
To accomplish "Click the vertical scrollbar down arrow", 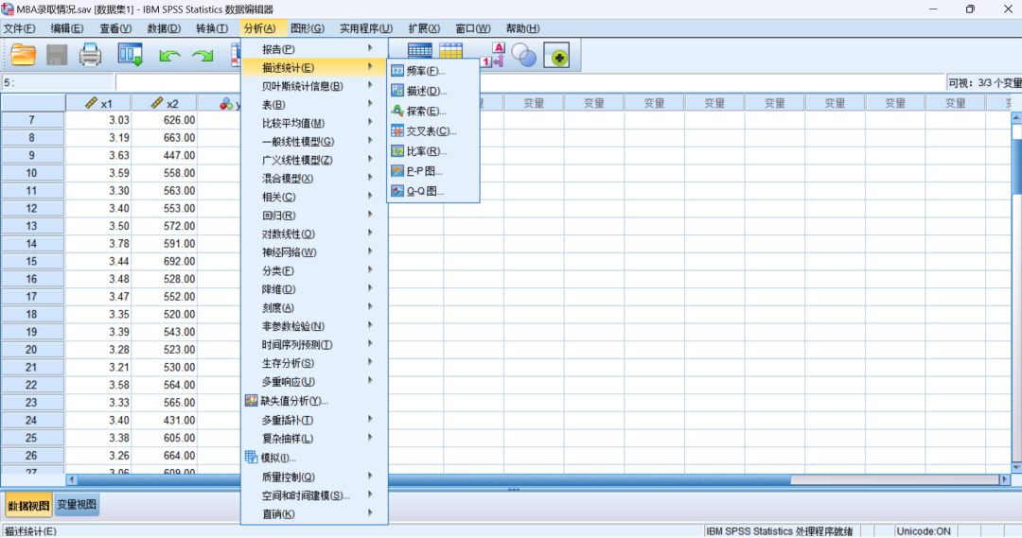I will tap(1016, 468).
